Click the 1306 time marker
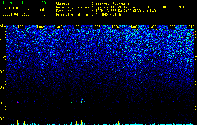 [115, 27]
